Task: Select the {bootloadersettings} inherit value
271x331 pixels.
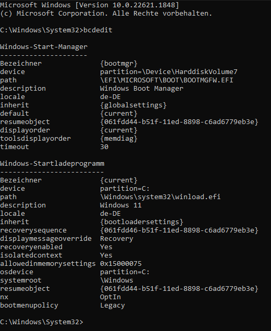Action: (142, 222)
